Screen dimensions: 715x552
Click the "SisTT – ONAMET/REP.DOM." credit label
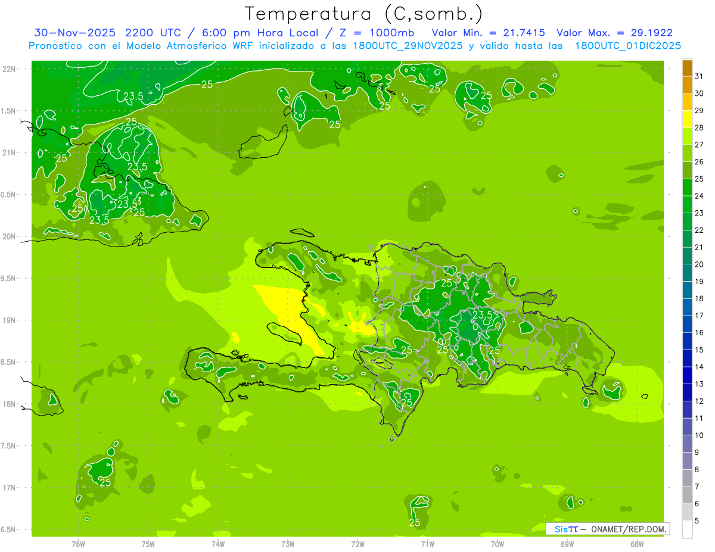(608, 529)
